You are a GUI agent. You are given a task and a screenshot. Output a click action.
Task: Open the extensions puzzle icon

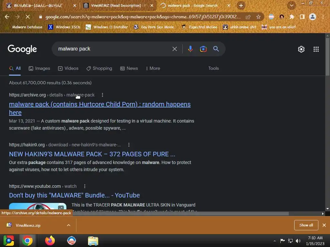click(292, 17)
